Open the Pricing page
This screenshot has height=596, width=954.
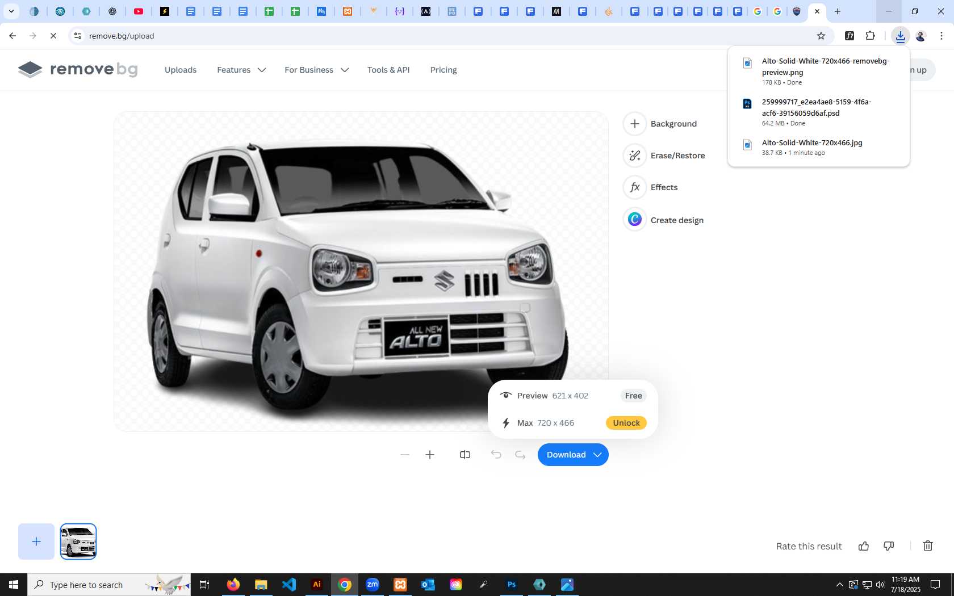click(443, 70)
